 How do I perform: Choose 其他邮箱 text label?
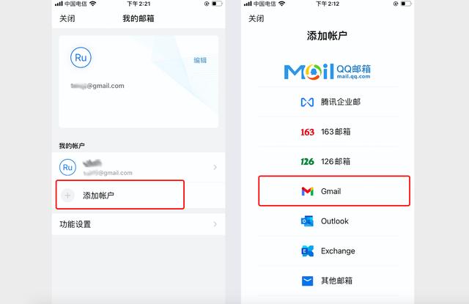[x=336, y=281]
